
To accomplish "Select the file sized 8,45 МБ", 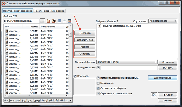I will coord(37,60).
